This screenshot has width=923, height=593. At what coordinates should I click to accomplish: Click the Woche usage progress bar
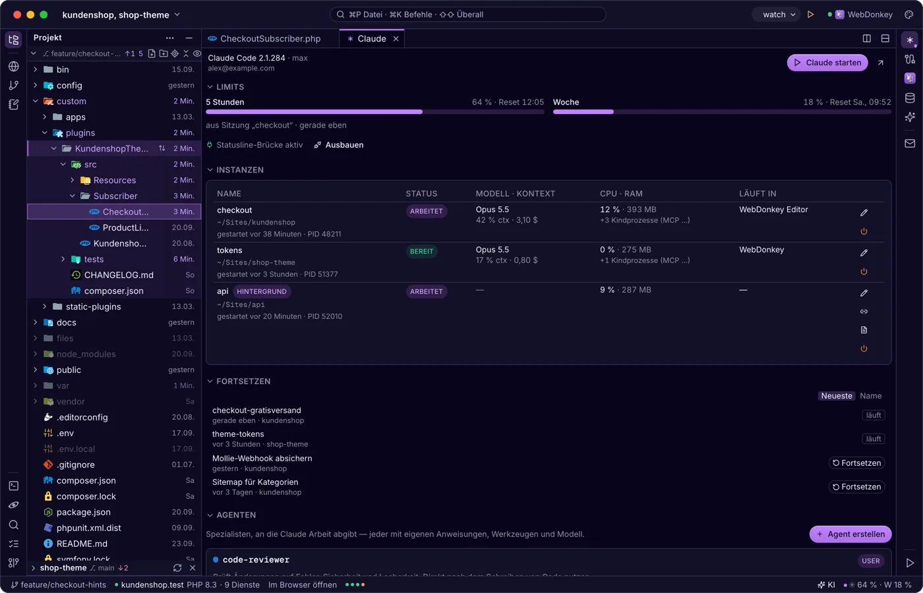tap(722, 112)
